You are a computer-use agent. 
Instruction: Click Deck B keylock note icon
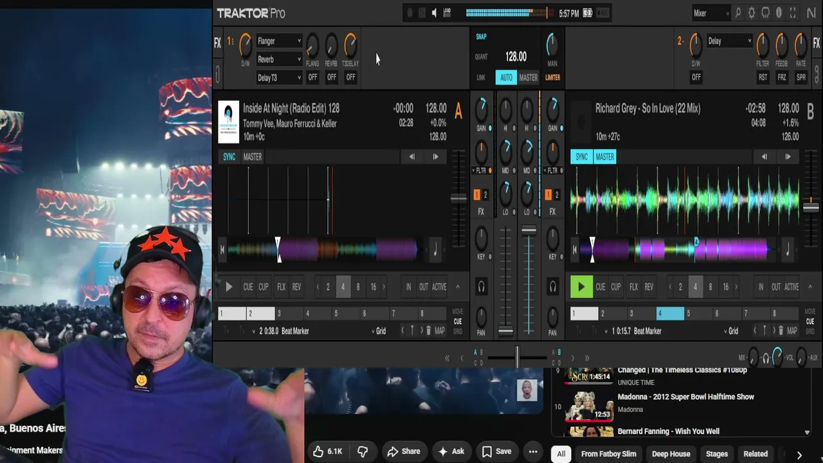point(787,251)
